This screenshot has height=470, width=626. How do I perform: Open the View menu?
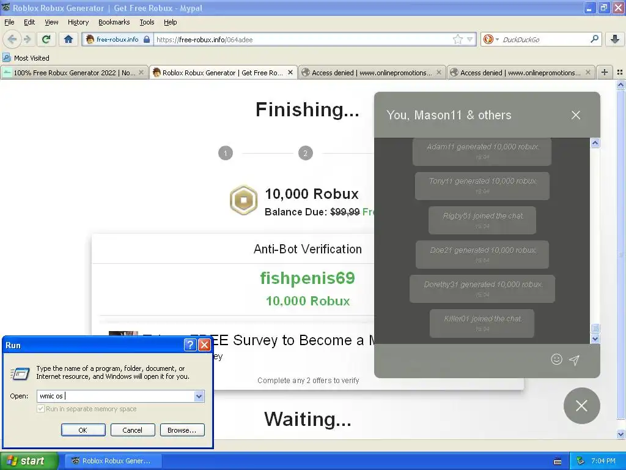[x=51, y=22]
